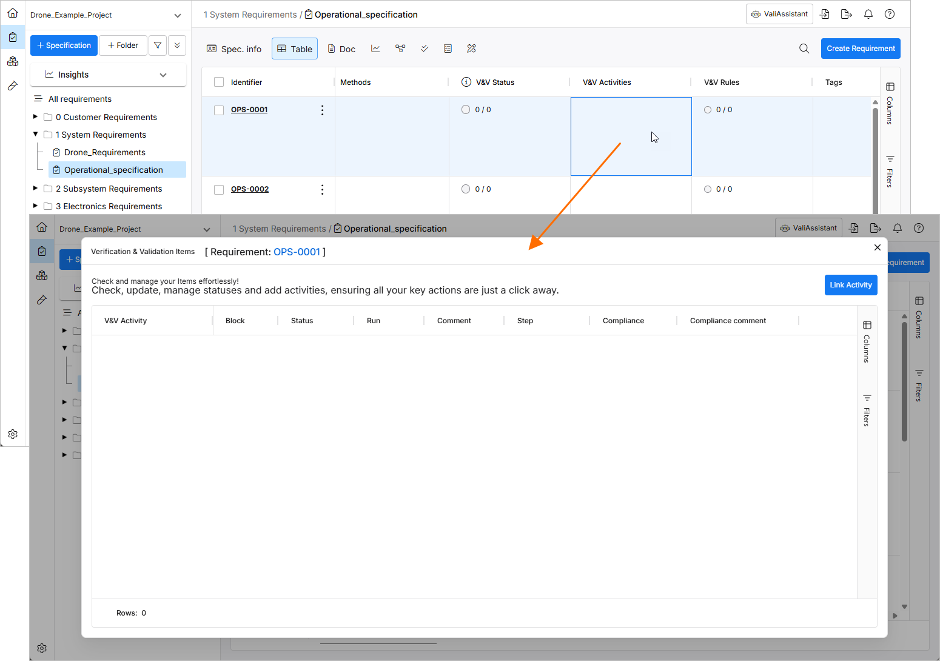Image resolution: width=940 pixels, height=661 pixels.
Task: Close the Verification & Validation Items dialog
Action: (878, 247)
